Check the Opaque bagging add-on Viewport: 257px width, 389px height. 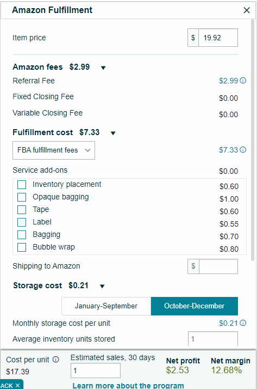[22, 197]
